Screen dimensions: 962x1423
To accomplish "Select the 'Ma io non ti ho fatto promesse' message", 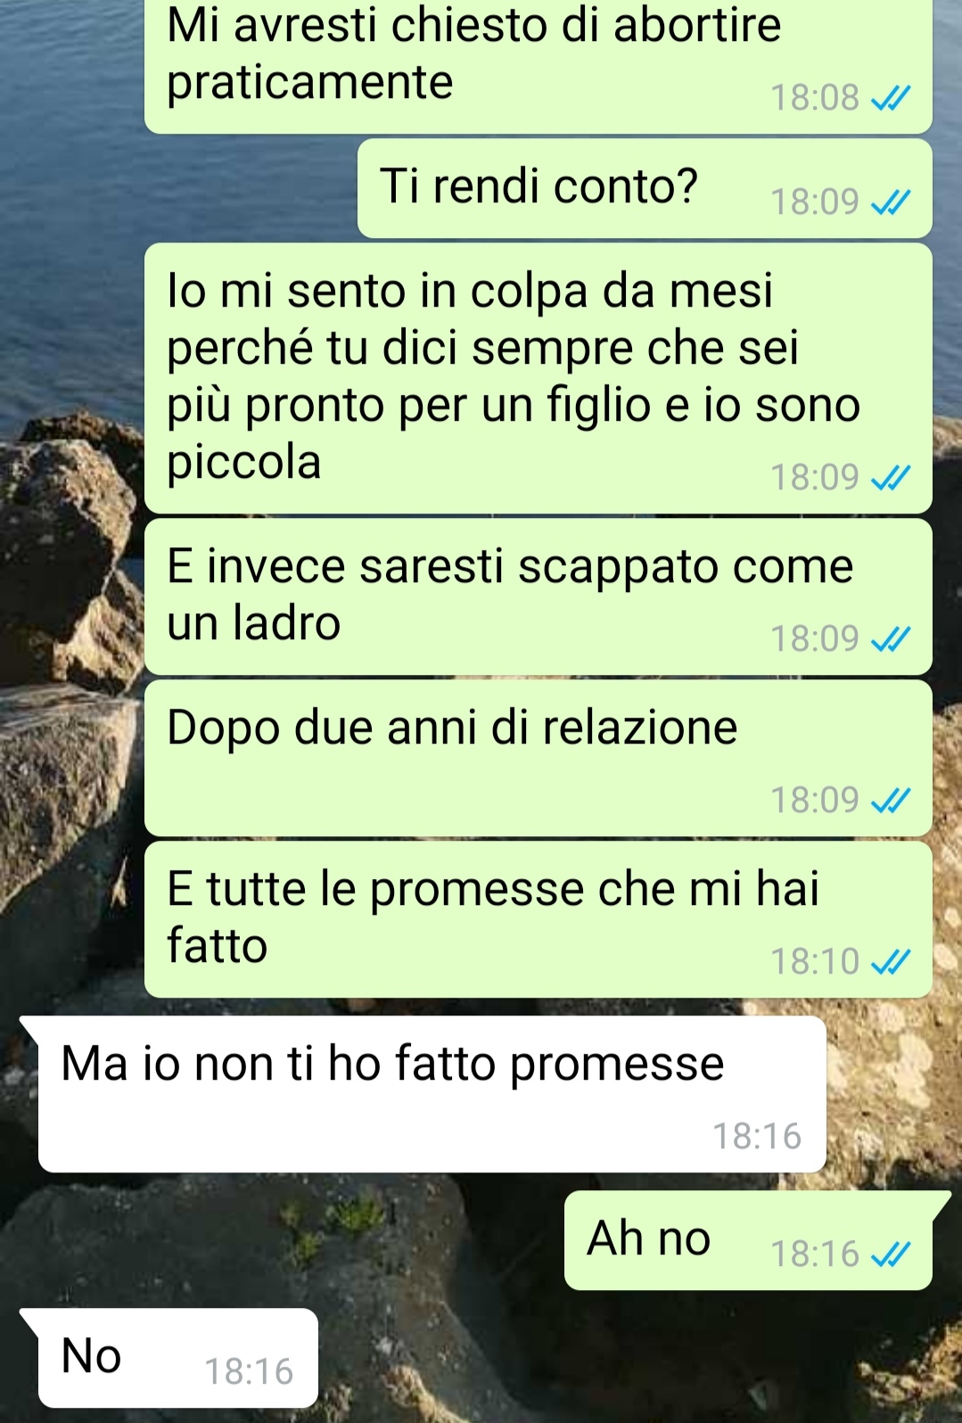I will click(432, 1094).
